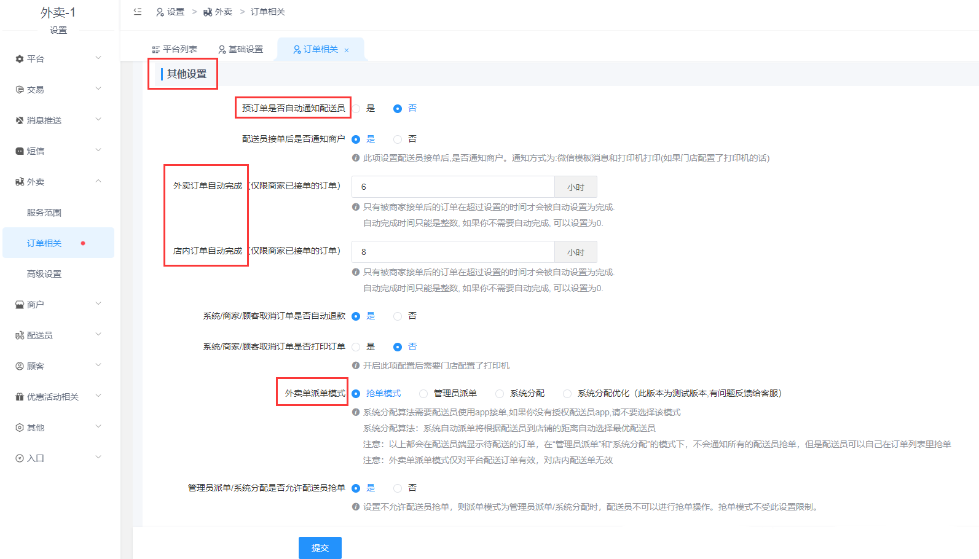This screenshot has width=979, height=559.
Task: Click the 优惠活动相关 gift icon
Action: [x=20, y=397]
